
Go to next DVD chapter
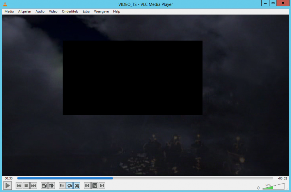tap(102, 186)
